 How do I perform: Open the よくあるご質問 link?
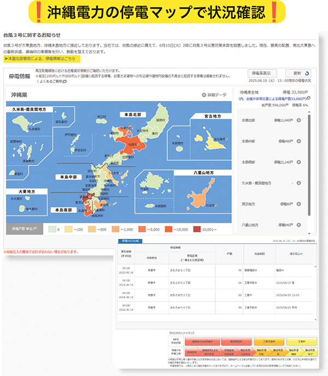pos(51,81)
